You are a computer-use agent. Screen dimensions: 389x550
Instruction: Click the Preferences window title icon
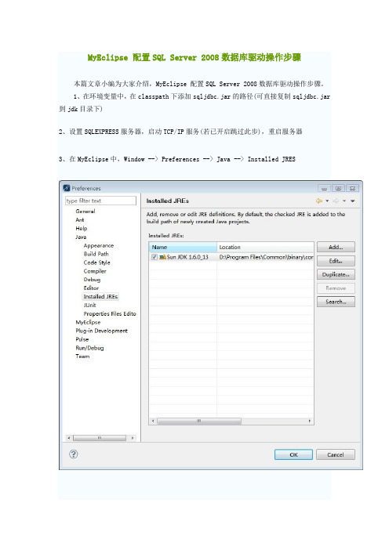click(x=67, y=188)
